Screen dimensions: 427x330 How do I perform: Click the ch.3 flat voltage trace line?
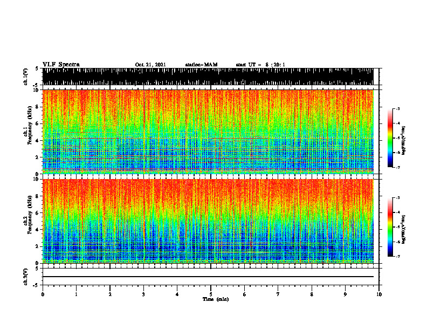[208, 277]
